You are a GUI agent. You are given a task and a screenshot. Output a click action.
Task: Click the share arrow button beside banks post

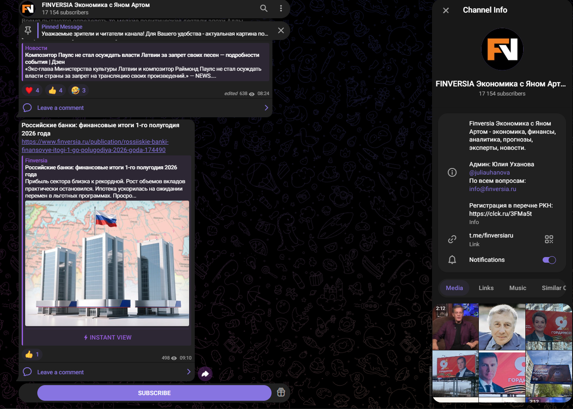point(205,373)
